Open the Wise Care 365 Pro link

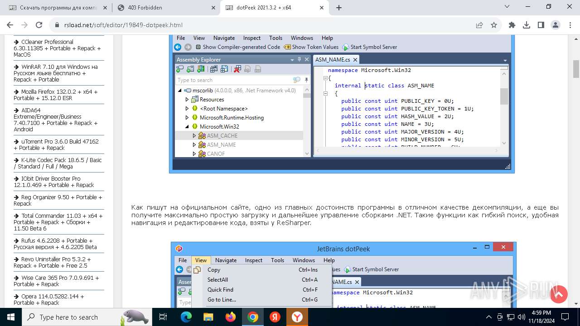[56, 281]
